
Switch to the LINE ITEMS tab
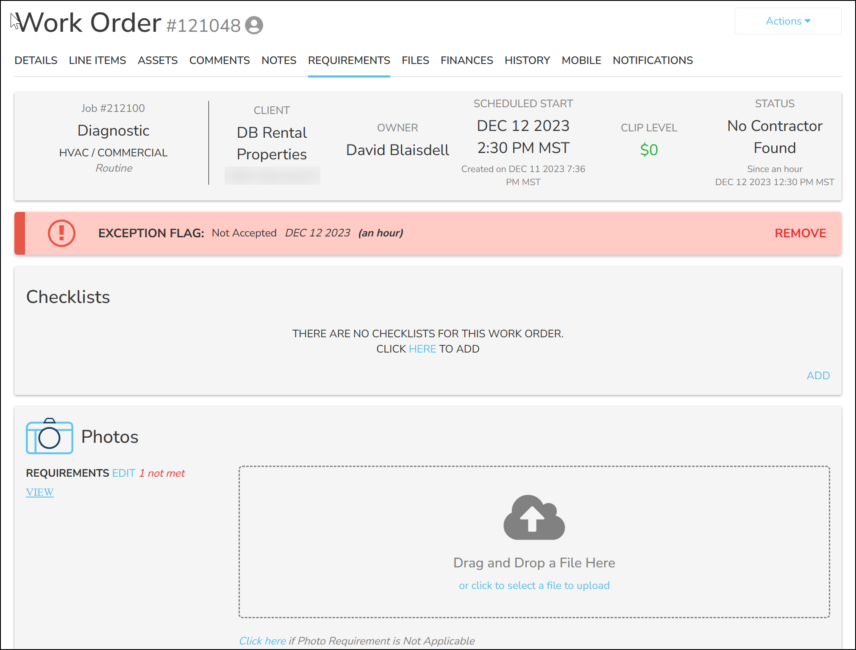[x=97, y=60]
